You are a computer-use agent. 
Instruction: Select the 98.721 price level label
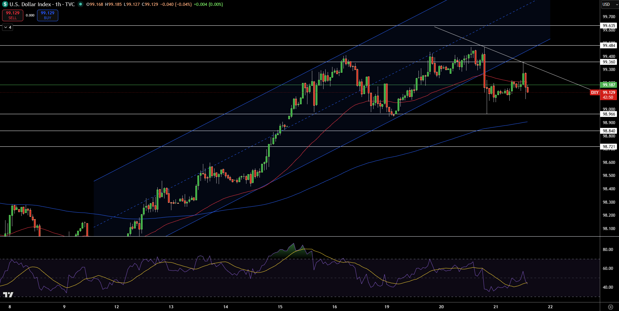609,147
